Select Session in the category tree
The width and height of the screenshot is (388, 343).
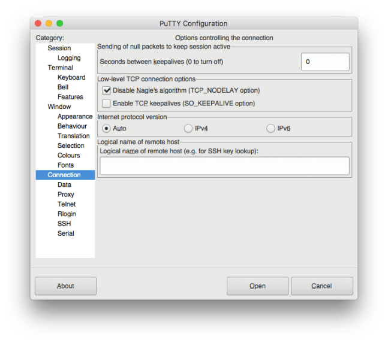(59, 48)
